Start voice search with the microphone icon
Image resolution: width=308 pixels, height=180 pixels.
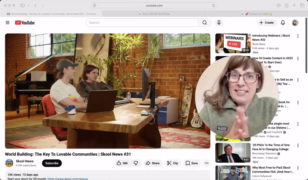(219, 23)
